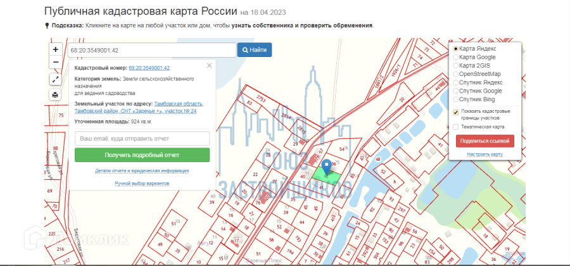Click parcel labeled 194 on map

[290, 251]
